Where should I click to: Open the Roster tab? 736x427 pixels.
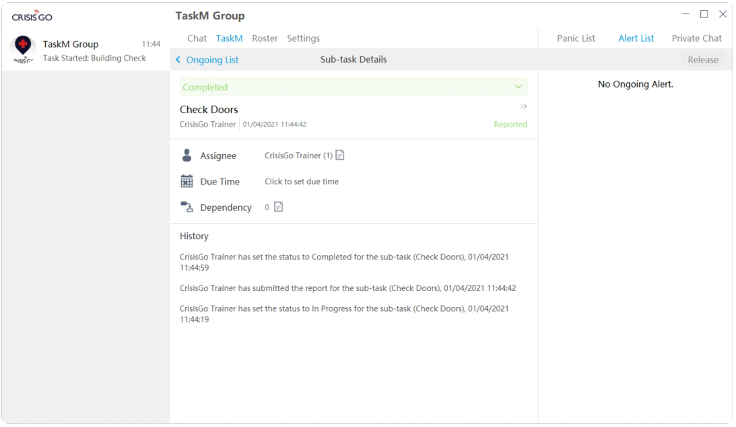point(265,38)
